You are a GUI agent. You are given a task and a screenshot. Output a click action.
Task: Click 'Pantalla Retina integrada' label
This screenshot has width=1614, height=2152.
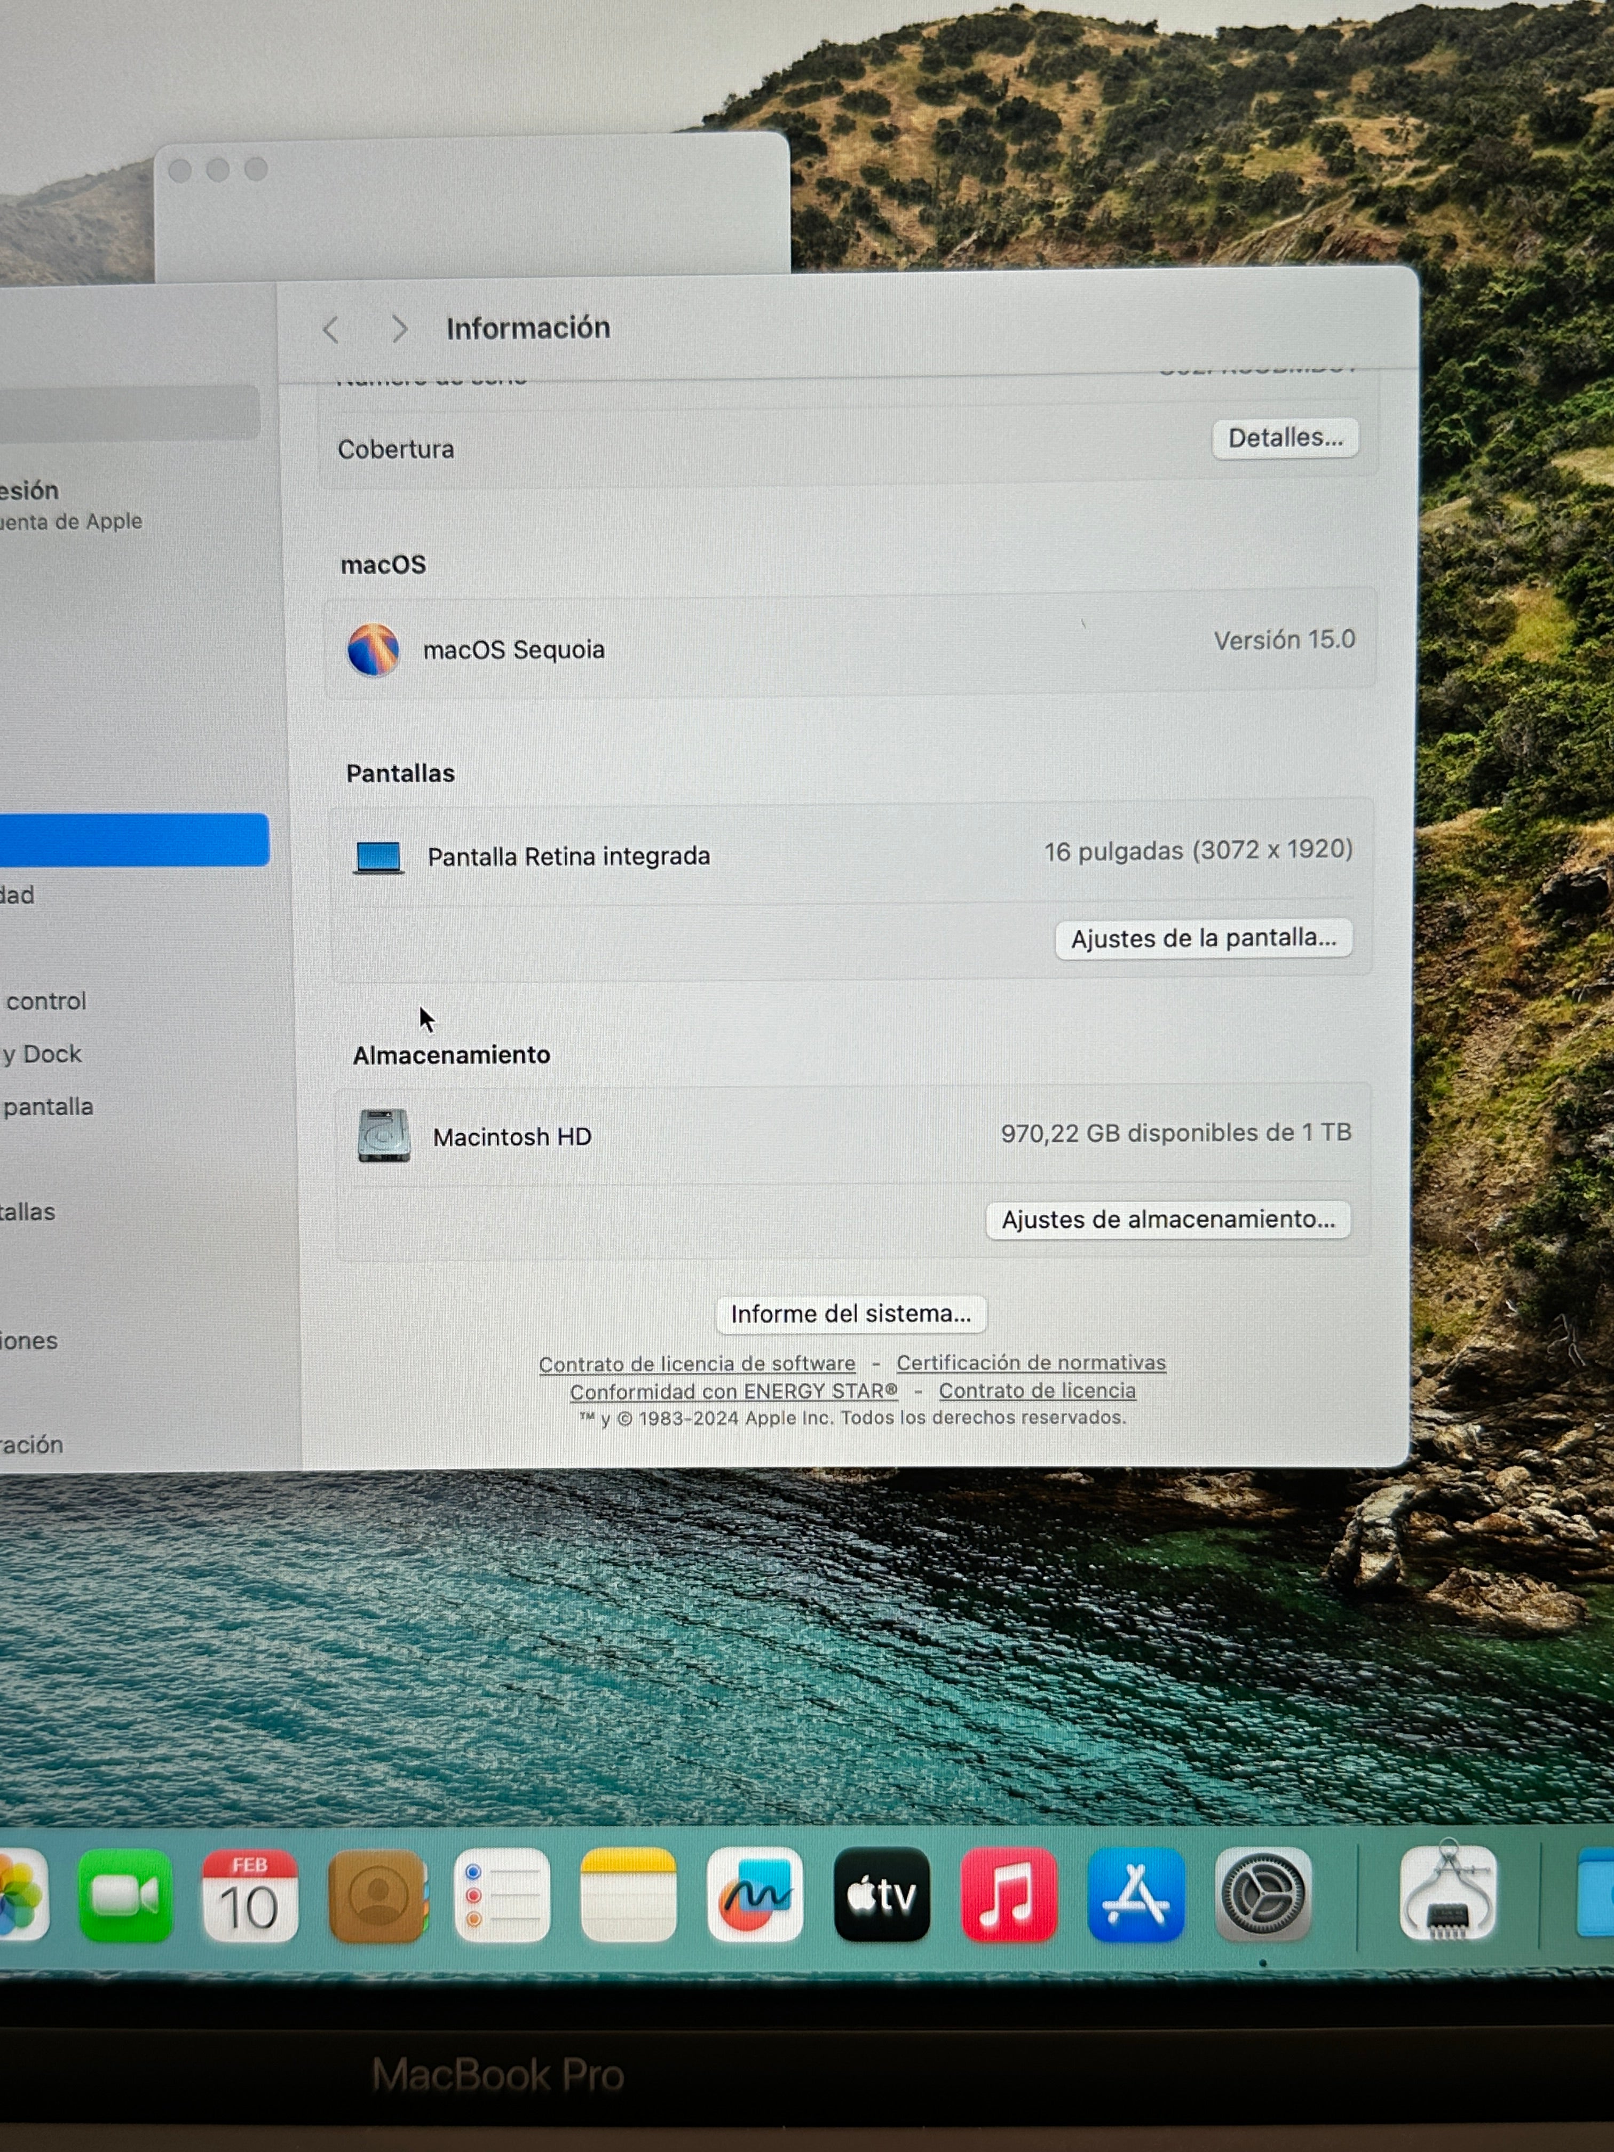coord(569,857)
